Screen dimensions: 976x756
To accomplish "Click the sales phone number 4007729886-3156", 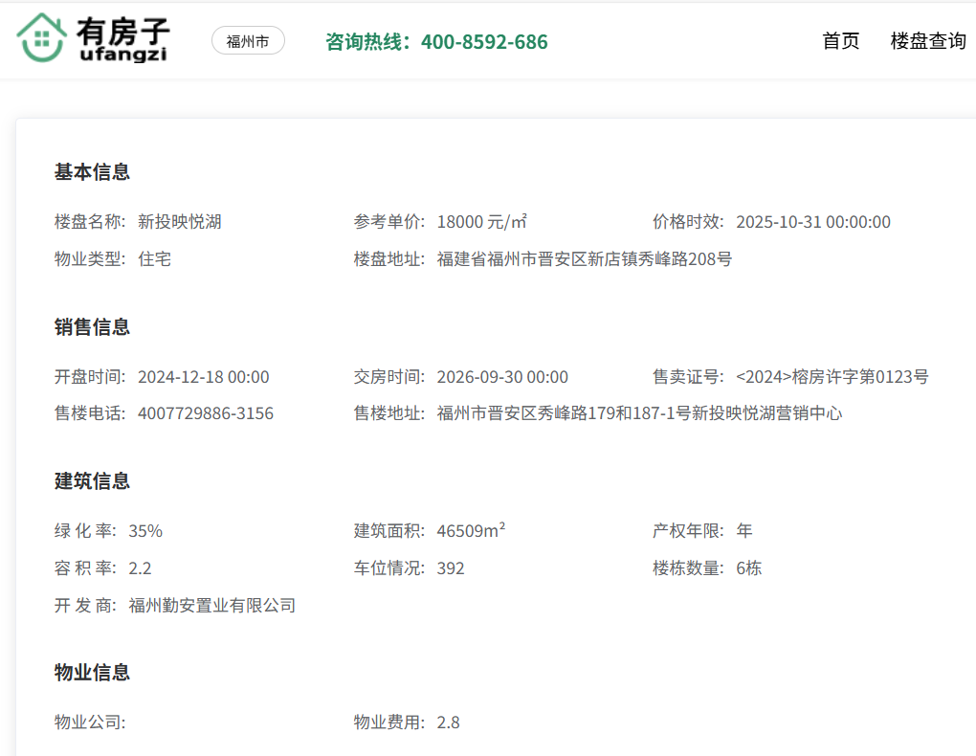I will pos(206,413).
